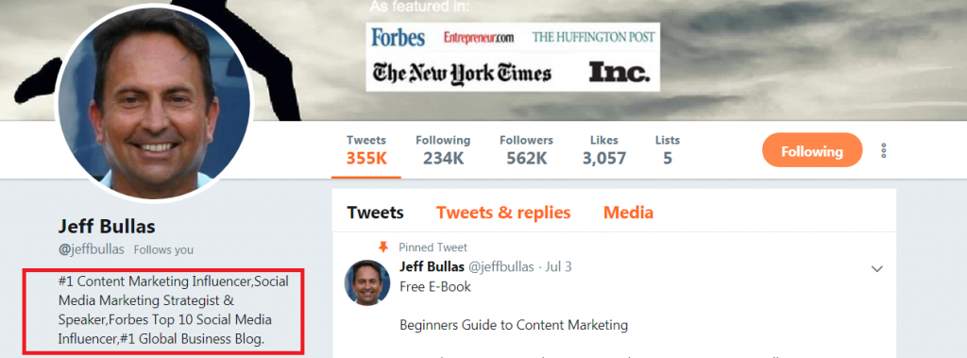This screenshot has height=358, width=967.
Task: Select the Tweets tab in timeline
Action: pyautogui.click(x=375, y=213)
